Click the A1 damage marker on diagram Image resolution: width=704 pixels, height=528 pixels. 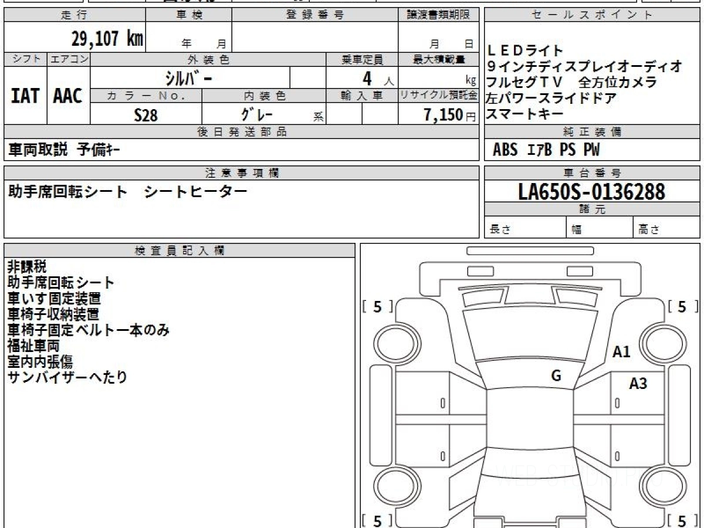point(621,352)
